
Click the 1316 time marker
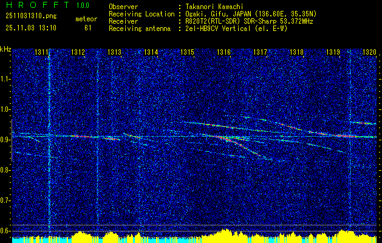point(223,52)
